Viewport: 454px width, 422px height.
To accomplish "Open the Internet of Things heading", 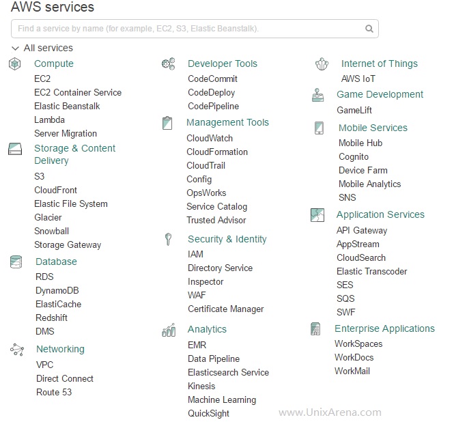I will click(380, 64).
